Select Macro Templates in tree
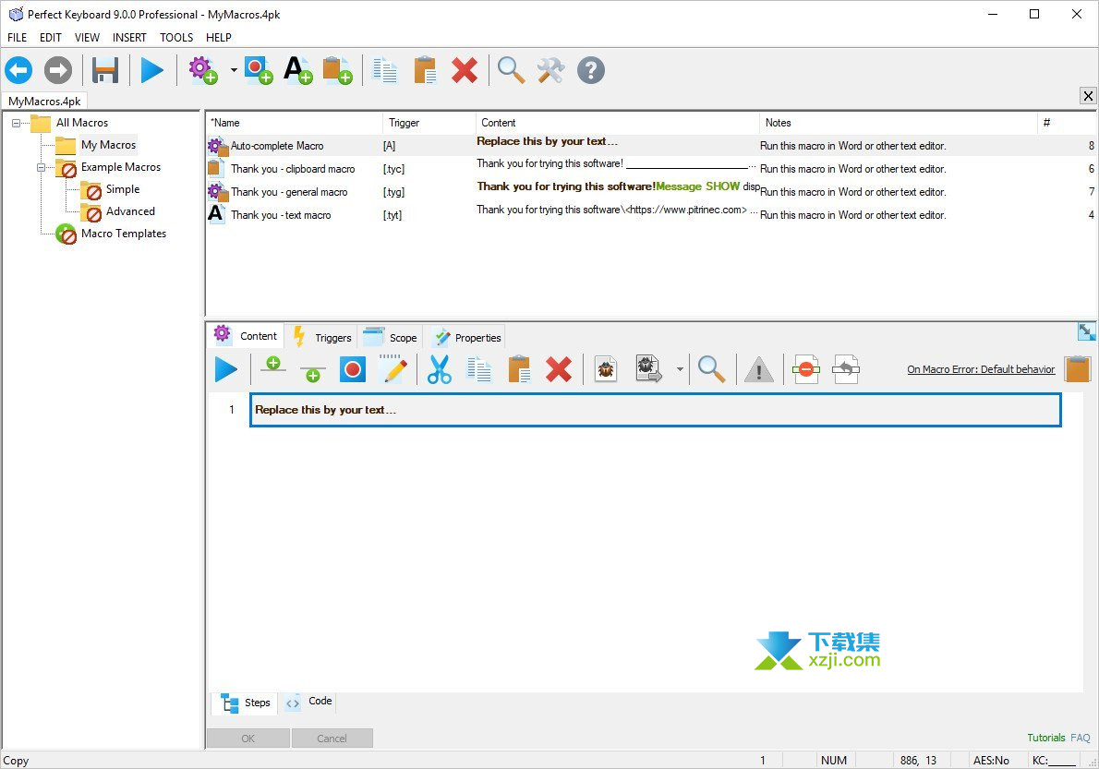The width and height of the screenshot is (1099, 769). tap(124, 234)
